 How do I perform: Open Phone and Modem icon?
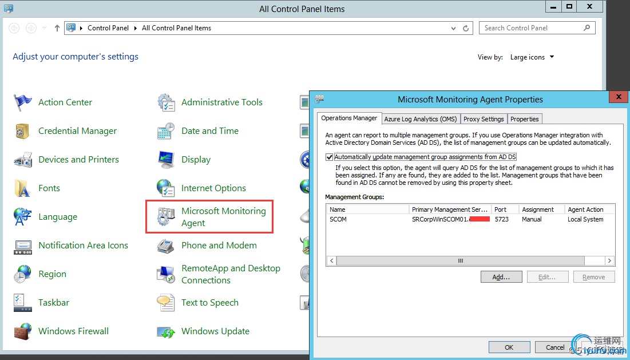point(165,246)
